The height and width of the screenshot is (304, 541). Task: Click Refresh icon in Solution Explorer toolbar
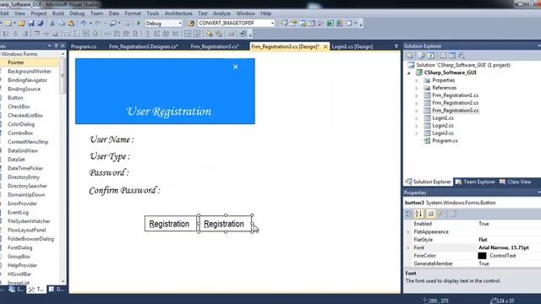430,56
